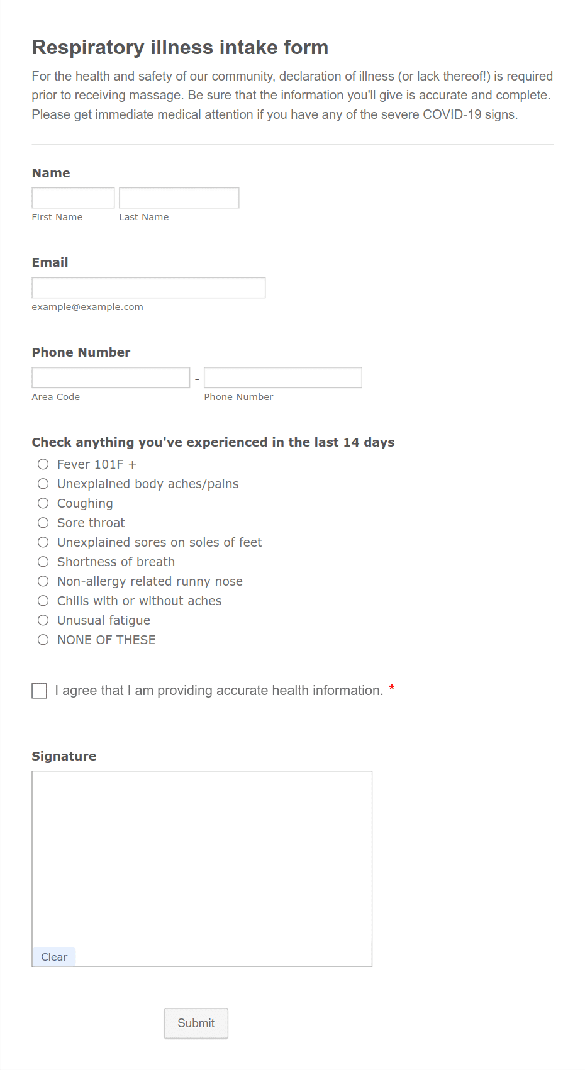
Task: Select NONE OF THESE option
Action: pos(43,639)
